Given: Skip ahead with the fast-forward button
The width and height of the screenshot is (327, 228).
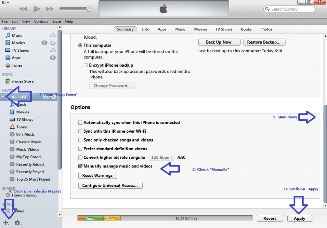Looking at the screenshot, I should click(x=50, y=9).
